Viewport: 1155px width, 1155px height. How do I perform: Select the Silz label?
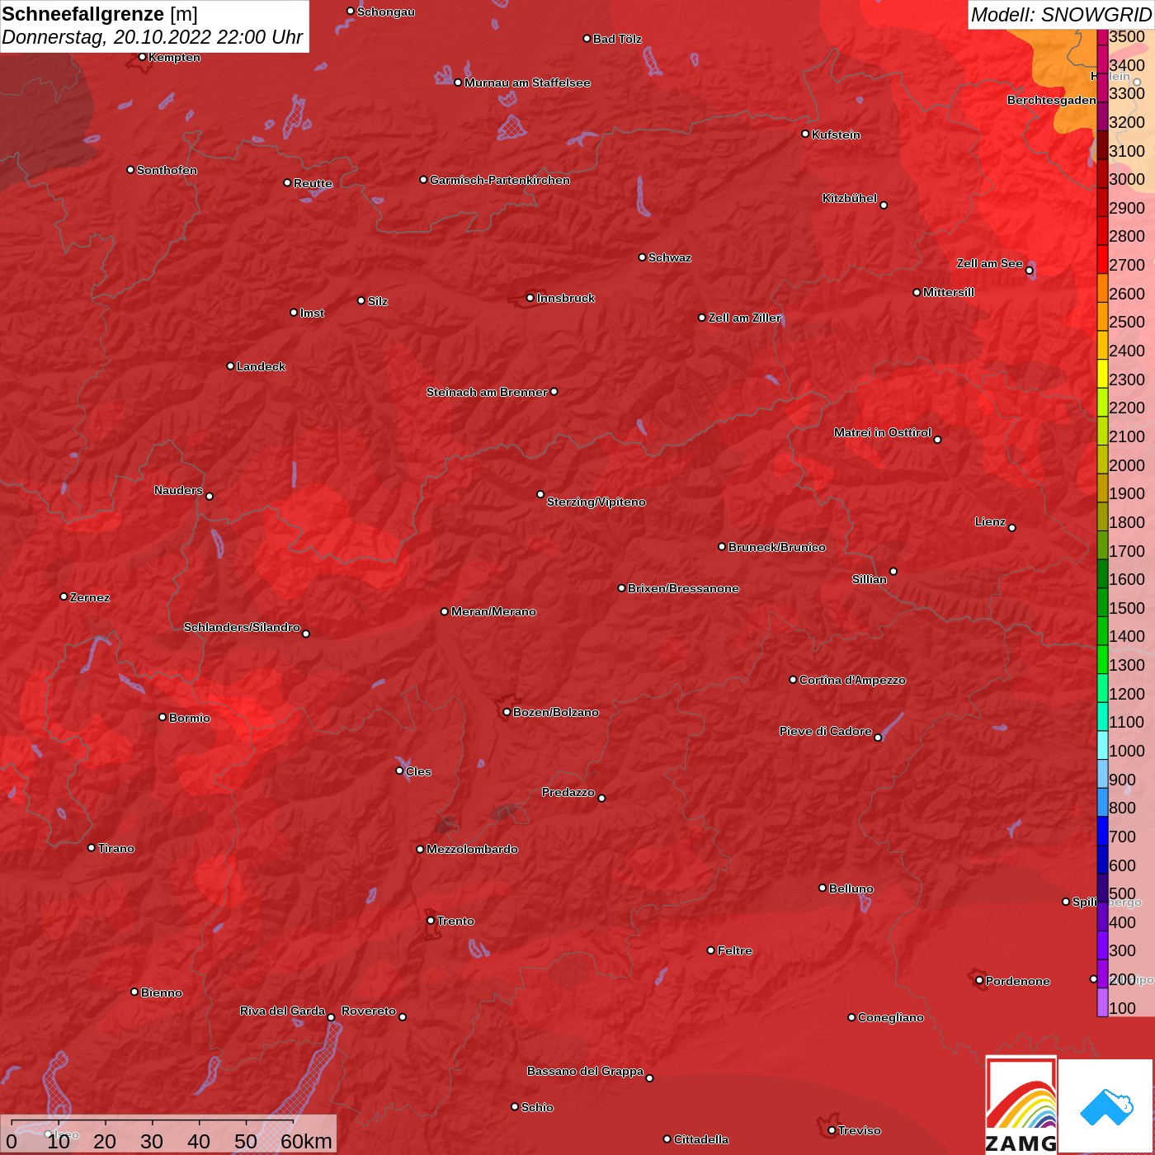click(x=378, y=301)
